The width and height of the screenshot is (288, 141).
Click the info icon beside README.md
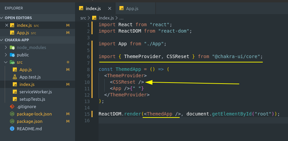tap(12, 129)
